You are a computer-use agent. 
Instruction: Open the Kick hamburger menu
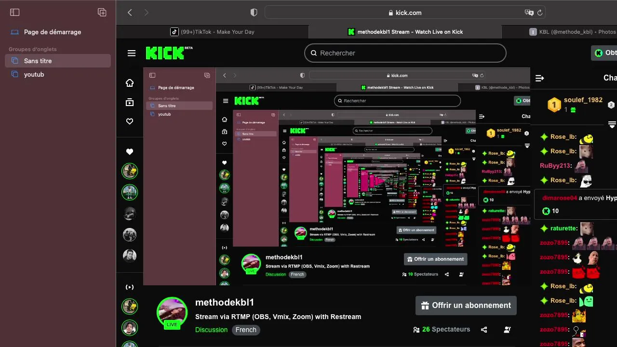tap(132, 53)
